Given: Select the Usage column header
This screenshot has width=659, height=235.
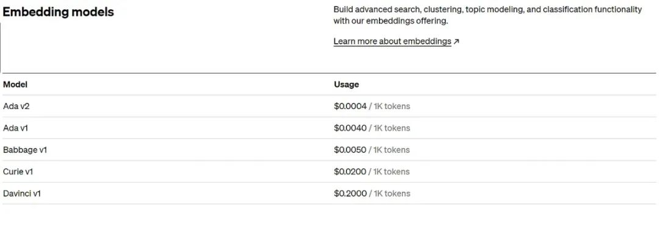Looking at the screenshot, I should [347, 85].
